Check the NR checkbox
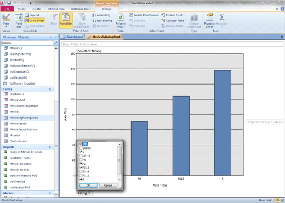This screenshot has width=285, height=203. 81,160
